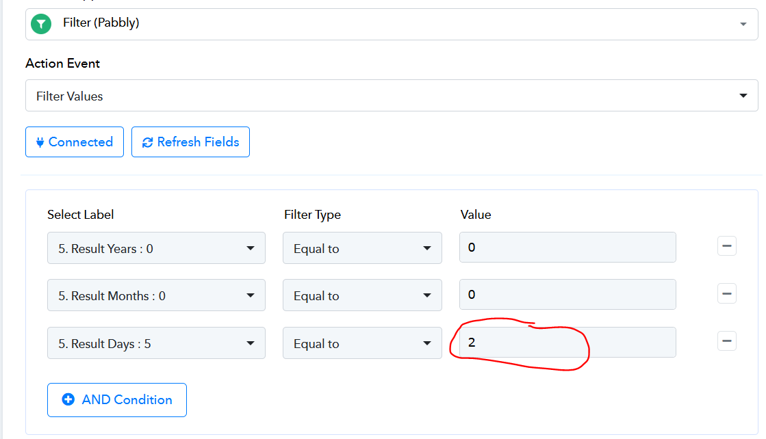This screenshot has width=766, height=439.
Task: Change filter type for Result Months row
Action: (362, 295)
